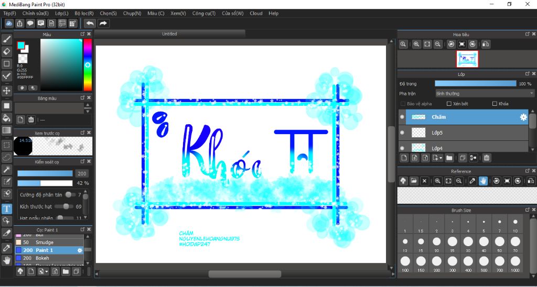This screenshot has height=287, width=537.
Task: Select the Brush tool in left toolbar
Action: (6, 39)
